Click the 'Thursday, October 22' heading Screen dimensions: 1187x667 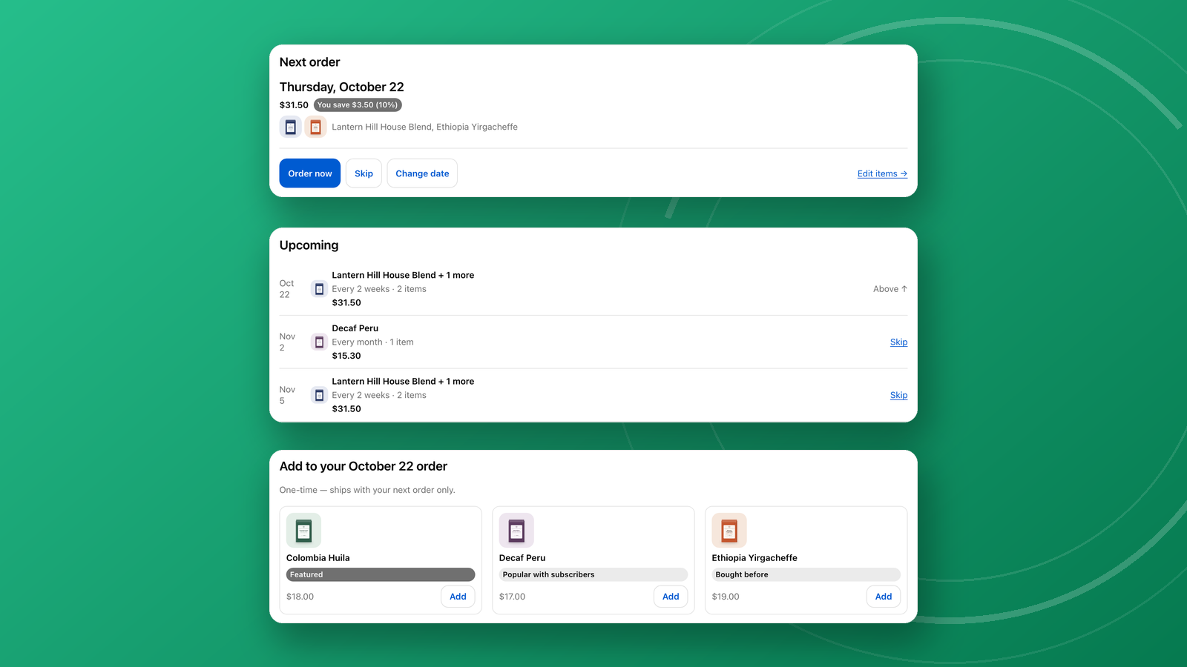click(x=342, y=87)
